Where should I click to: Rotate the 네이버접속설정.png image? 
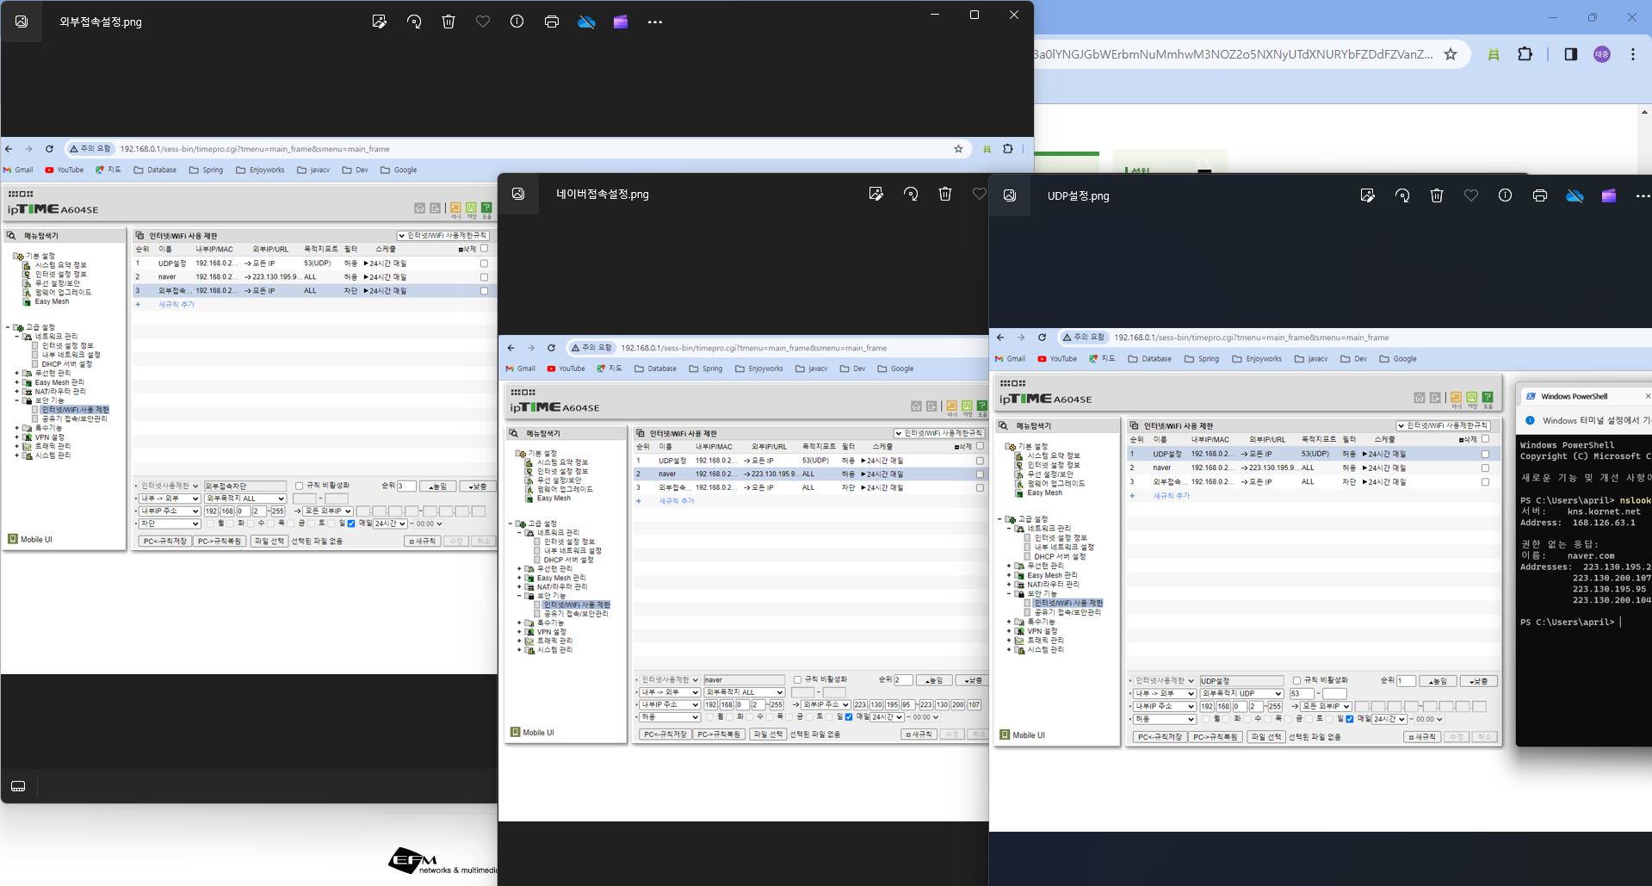[911, 194]
